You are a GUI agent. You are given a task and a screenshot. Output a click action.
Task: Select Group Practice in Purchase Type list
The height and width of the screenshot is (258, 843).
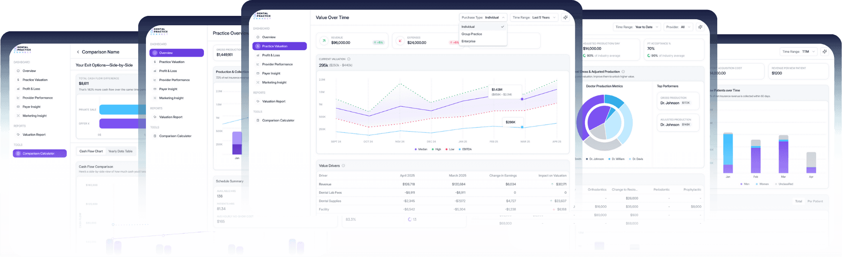click(472, 34)
